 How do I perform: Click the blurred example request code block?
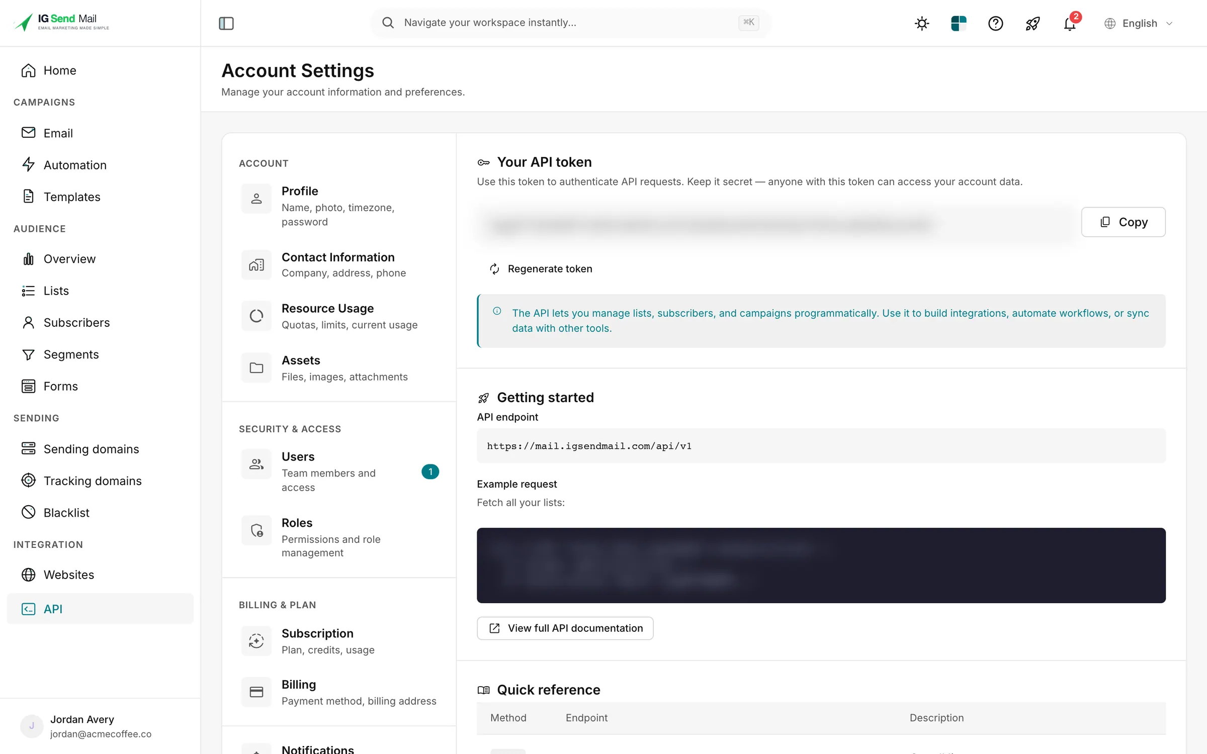click(821, 565)
